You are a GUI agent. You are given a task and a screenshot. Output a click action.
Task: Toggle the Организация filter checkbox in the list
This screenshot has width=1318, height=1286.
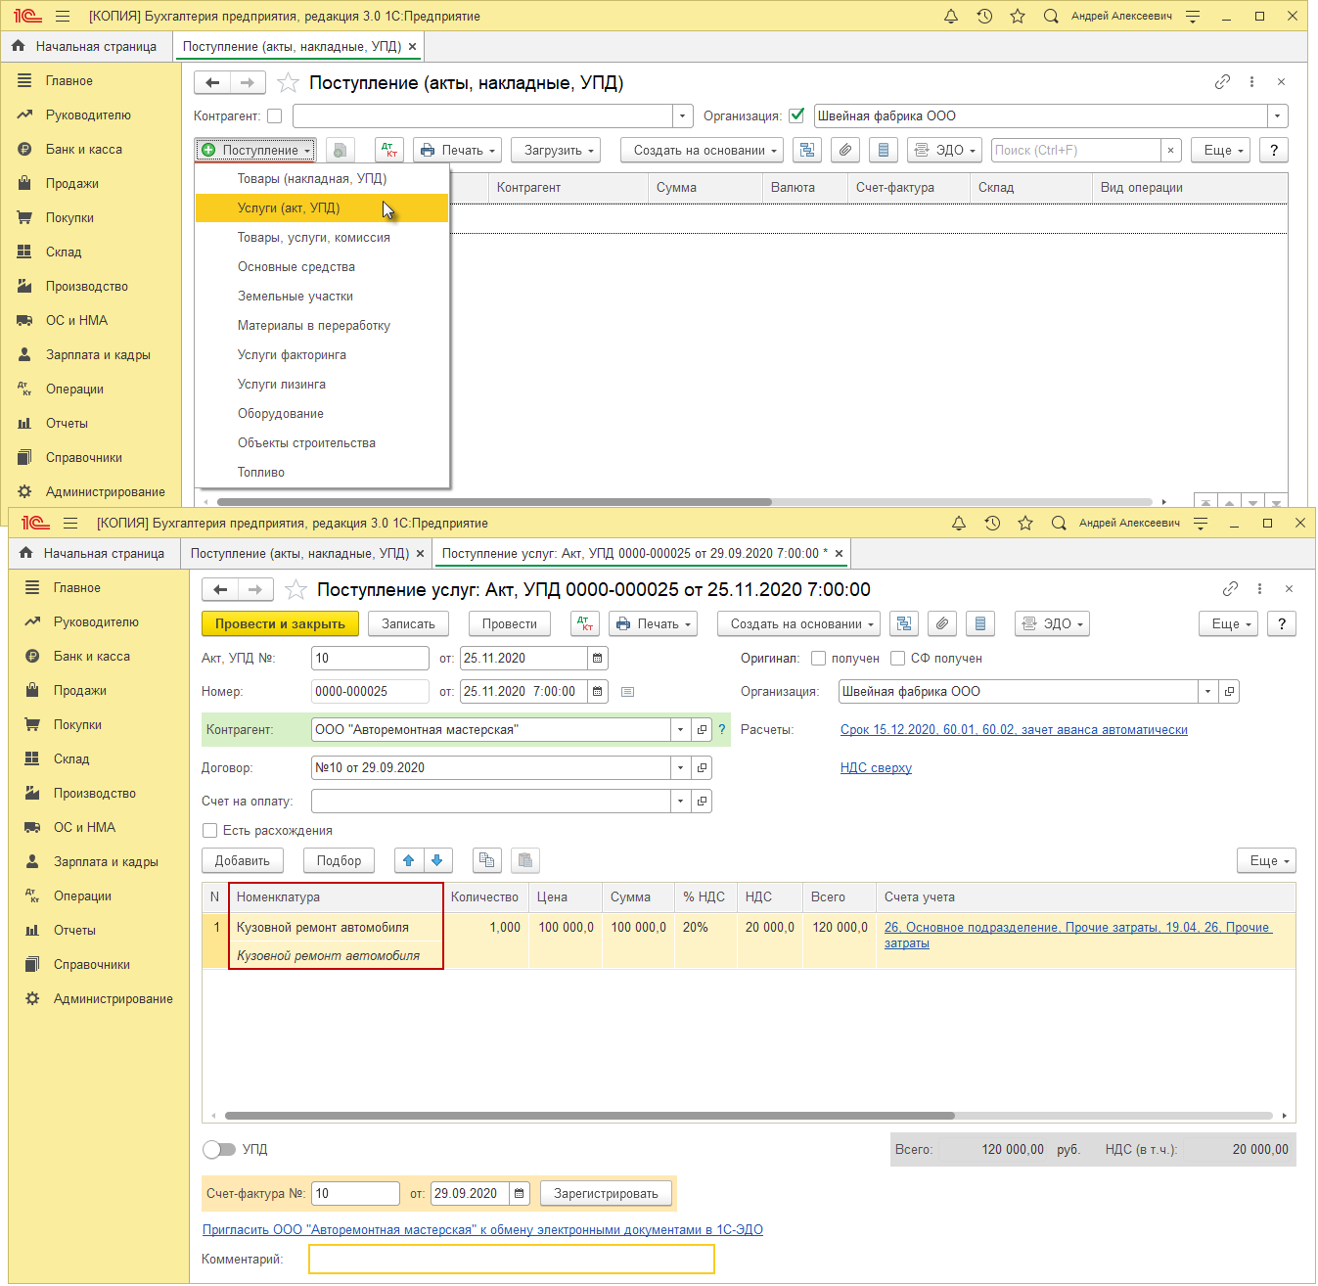pos(796,115)
